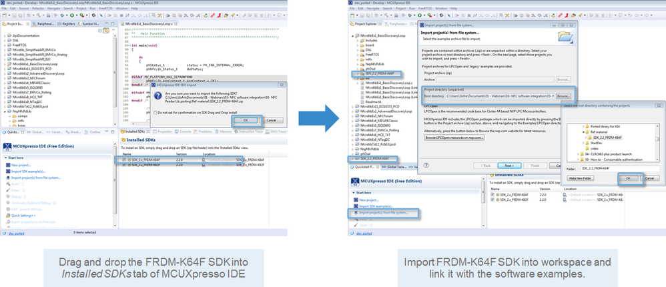666x287 pixels.
Task: Click the location icon of left SDK_2.x_FRDM-K82F row
Action: [204, 165]
